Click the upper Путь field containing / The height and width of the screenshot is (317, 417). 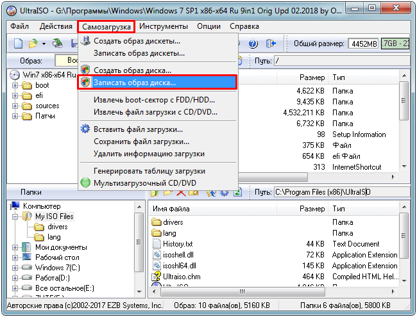tap(342, 61)
